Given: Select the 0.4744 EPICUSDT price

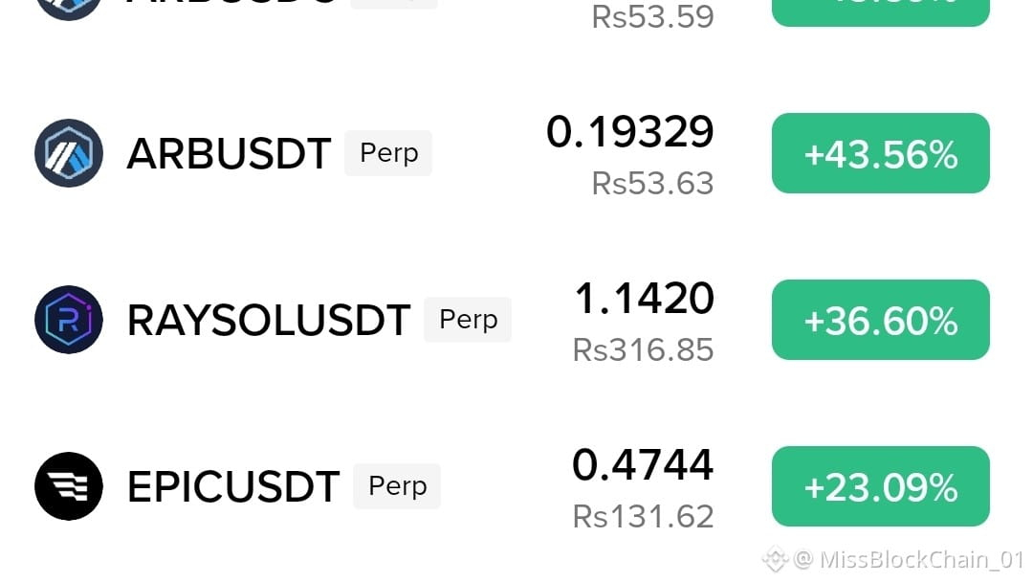Looking at the screenshot, I should click(643, 465).
